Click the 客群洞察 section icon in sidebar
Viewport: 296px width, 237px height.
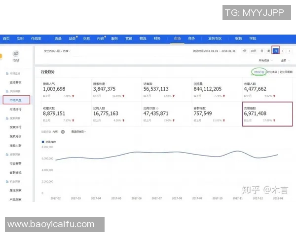coord(7,155)
